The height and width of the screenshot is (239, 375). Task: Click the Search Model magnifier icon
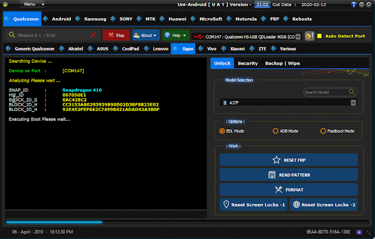352,92
